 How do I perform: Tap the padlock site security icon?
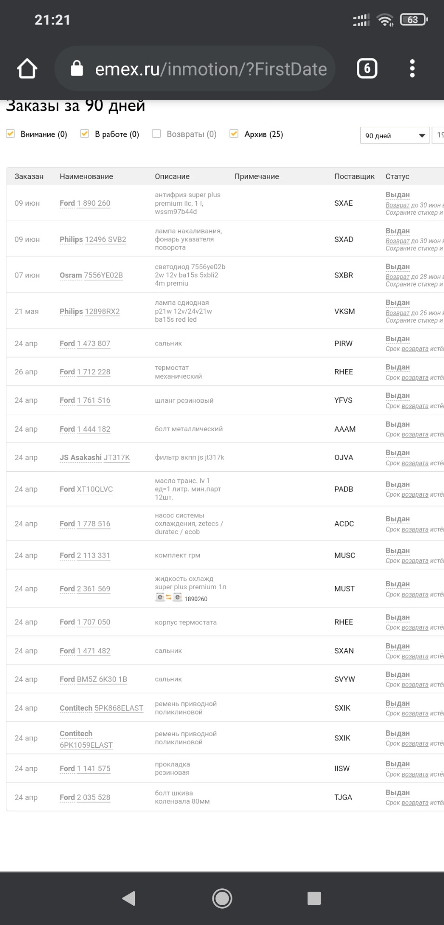[77, 69]
